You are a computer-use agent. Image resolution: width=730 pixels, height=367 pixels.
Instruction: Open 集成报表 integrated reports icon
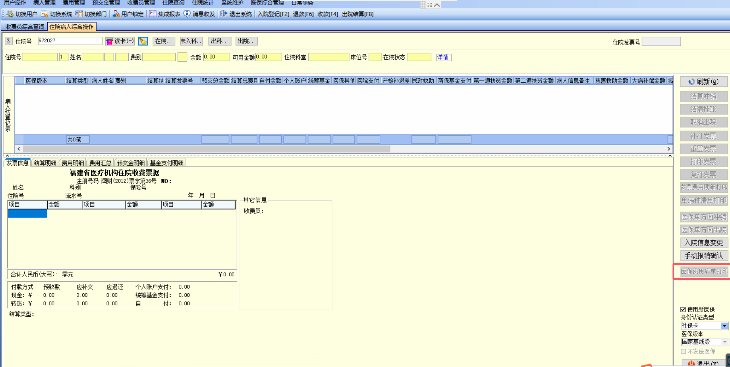153,14
